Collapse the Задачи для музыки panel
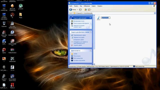The image size is (160, 90). [x=90, y=18]
